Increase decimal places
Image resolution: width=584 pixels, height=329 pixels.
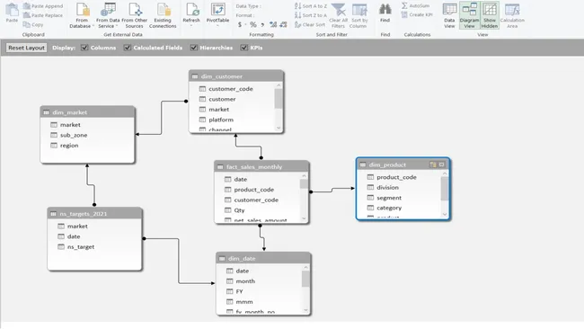point(273,24)
